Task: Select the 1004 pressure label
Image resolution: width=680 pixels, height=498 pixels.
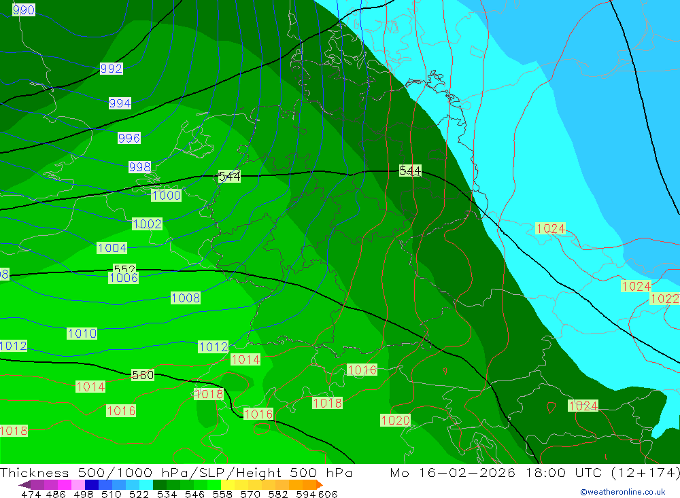Action: pyautogui.click(x=112, y=248)
